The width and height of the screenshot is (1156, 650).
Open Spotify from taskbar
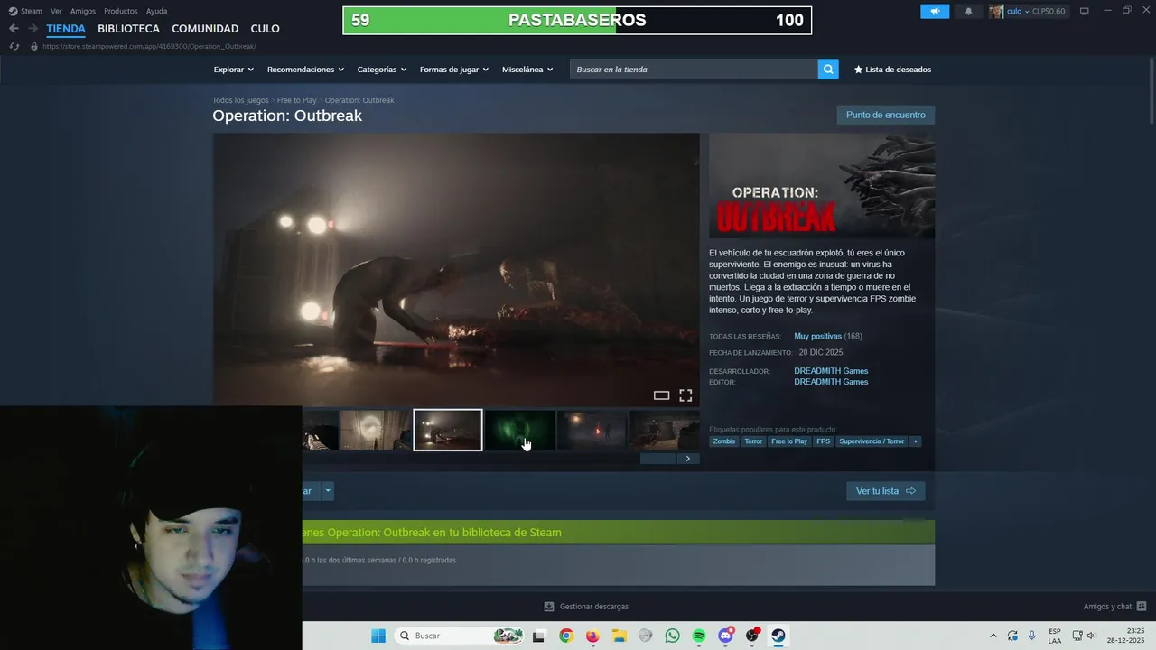pyautogui.click(x=699, y=636)
